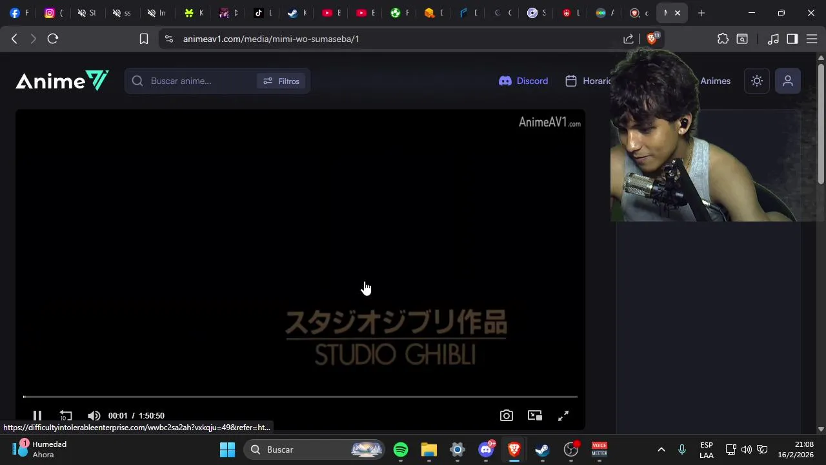Viewport: 826px width, 465px height.
Task: Open the Discord link
Action: (x=523, y=81)
